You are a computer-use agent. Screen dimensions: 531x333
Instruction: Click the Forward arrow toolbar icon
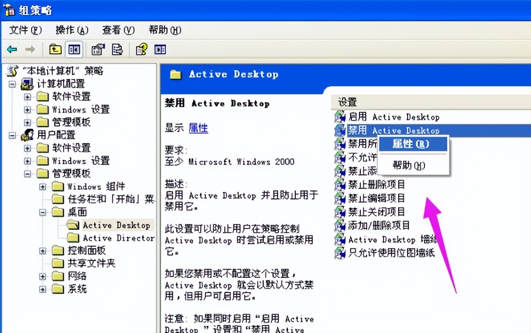[30, 50]
